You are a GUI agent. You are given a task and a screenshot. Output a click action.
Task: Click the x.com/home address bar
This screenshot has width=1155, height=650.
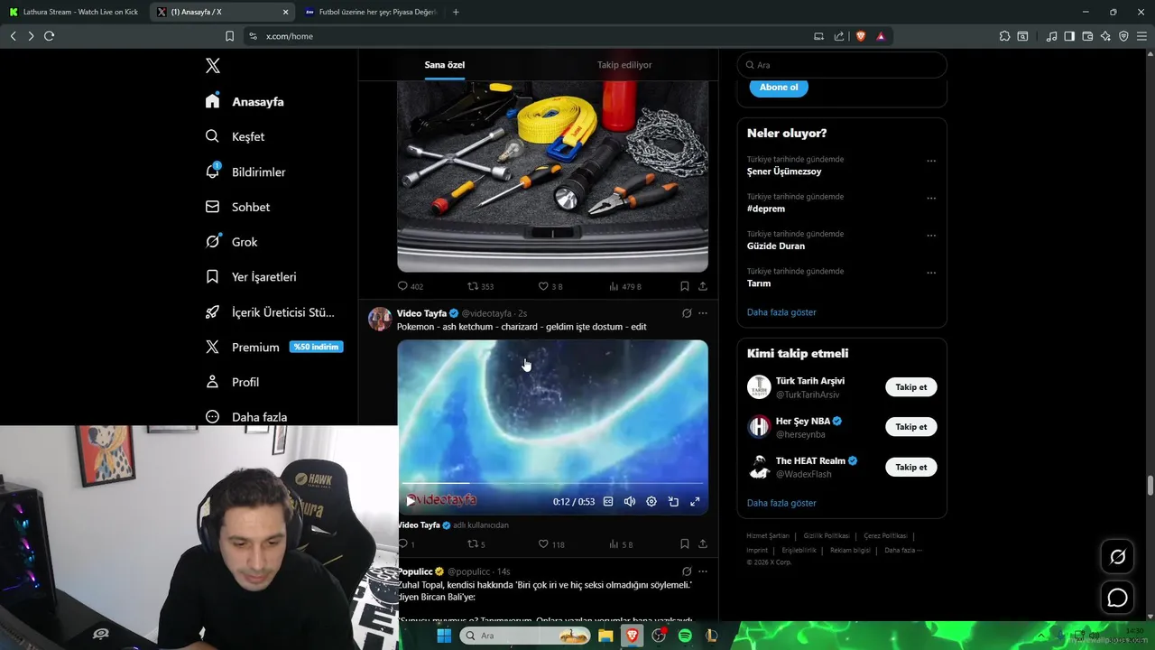pyautogui.click(x=532, y=36)
